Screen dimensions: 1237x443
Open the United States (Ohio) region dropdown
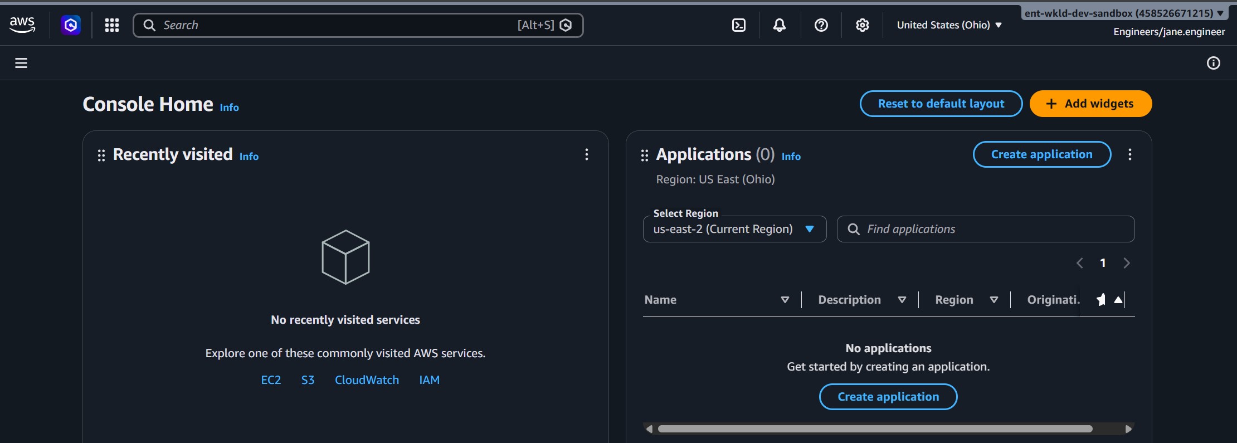click(949, 25)
